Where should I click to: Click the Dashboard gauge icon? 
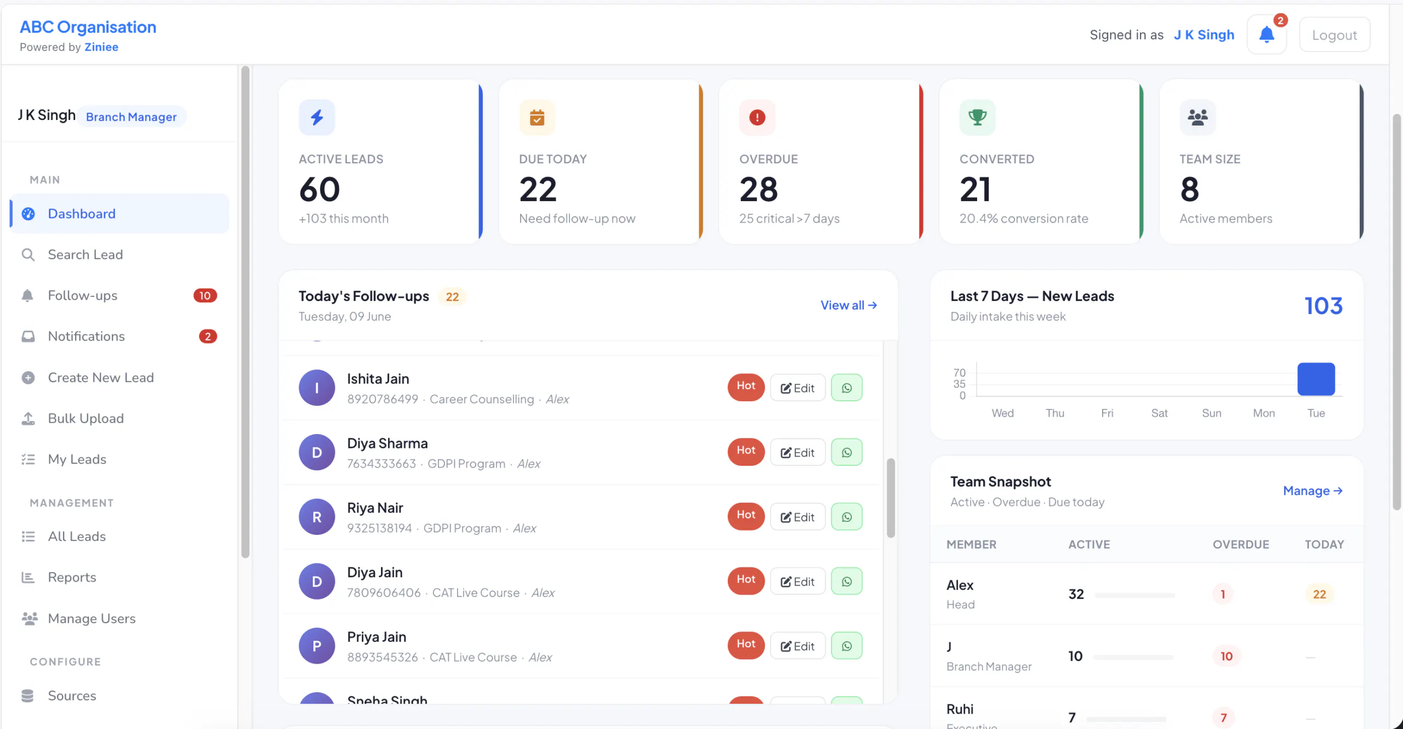(28, 214)
